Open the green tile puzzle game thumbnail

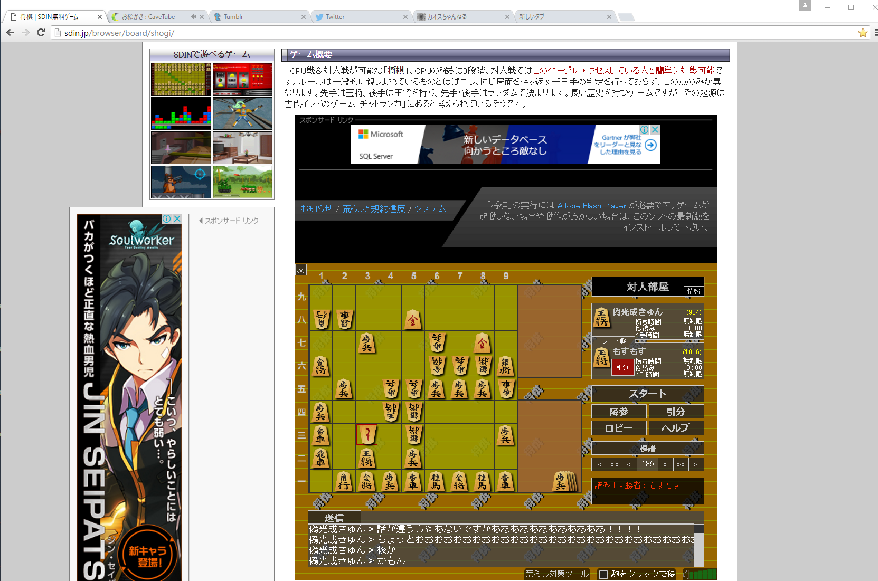pos(181,79)
